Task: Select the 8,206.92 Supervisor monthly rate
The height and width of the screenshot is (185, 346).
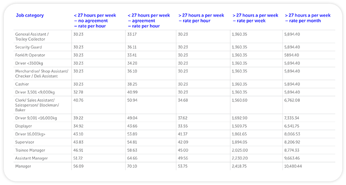Action: [x=294, y=141]
